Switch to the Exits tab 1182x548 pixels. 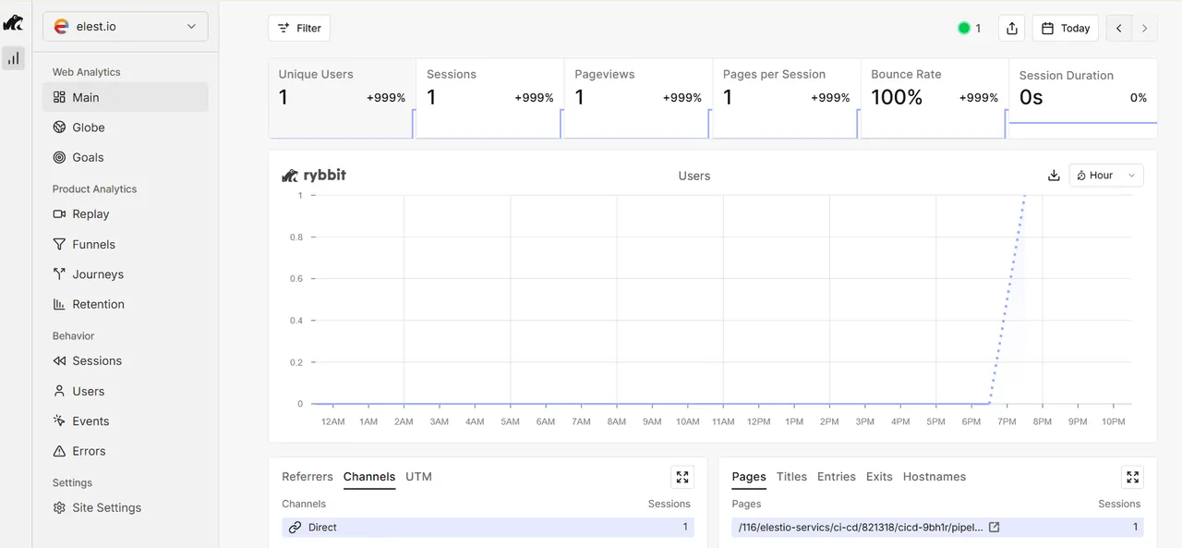879,477
